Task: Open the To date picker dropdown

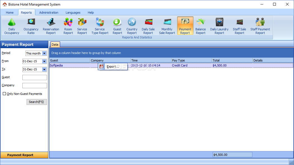Action: coord(44,70)
